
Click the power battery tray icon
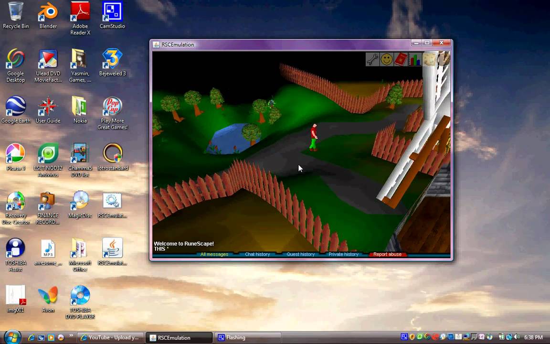pos(501,337)
